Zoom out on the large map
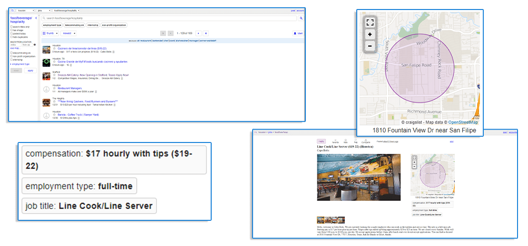This screenshot has width=528, height=246. (370, 46)
